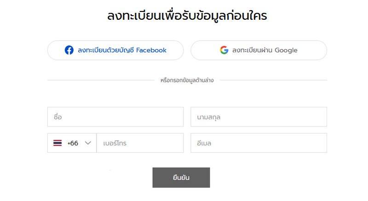
Task: Click divider line left of หรือกรอกข้อมูลด้านล่าง
Action: [101, 80]
